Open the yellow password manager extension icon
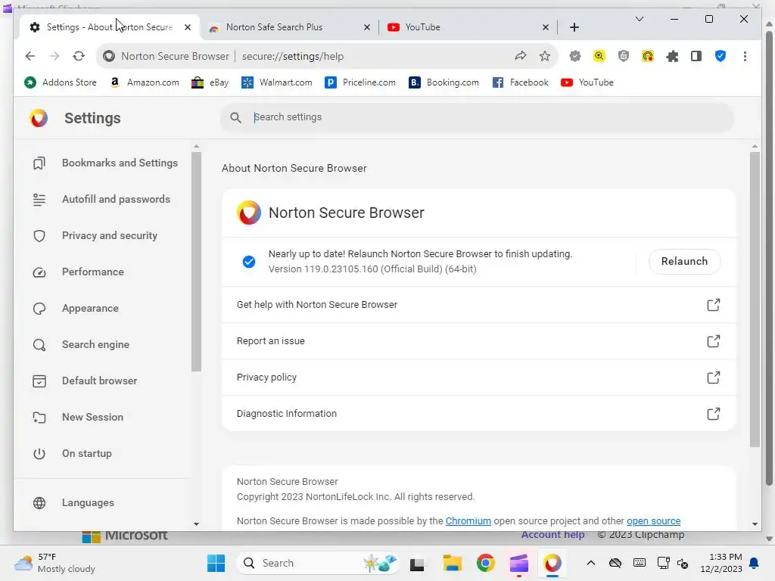 [648, 56]
